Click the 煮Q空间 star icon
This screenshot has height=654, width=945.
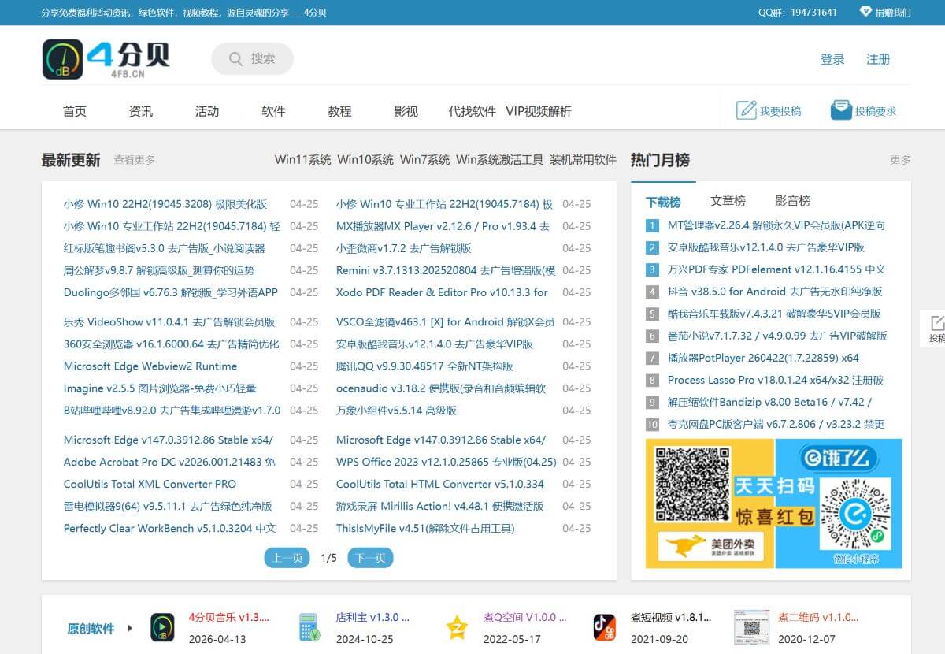click(457, 627)
